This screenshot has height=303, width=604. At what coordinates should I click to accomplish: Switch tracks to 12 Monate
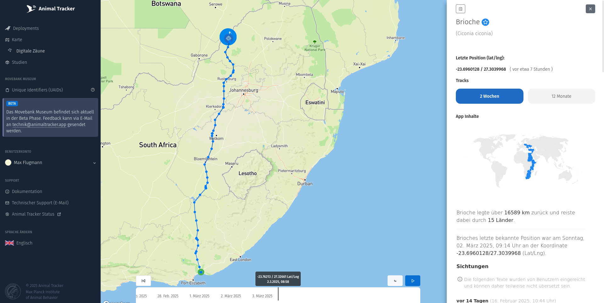tap(561, 96)
